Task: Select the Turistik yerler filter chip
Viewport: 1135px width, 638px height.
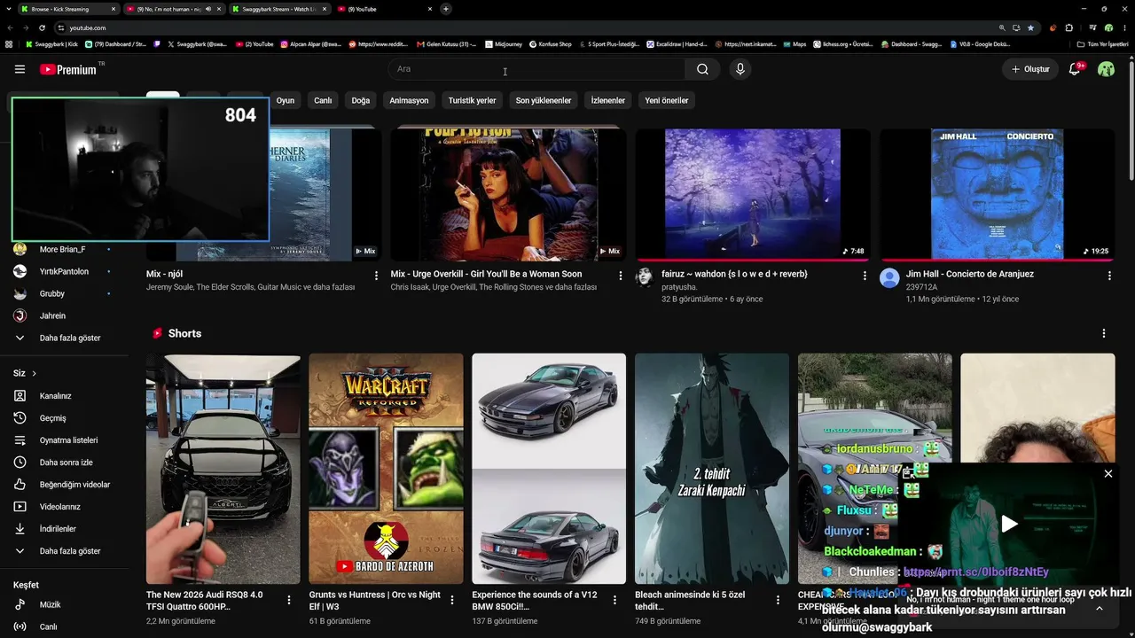Action: (x=472, y=100)
